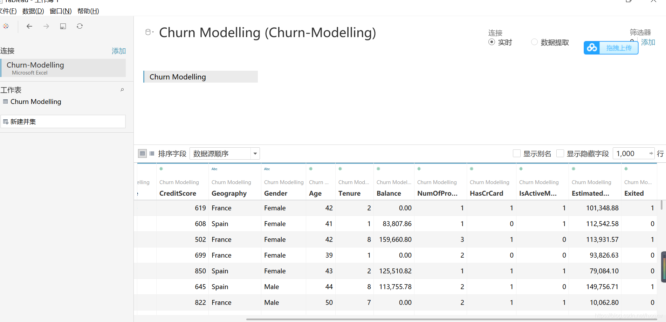666x322 pixels.
Task: Click the Tableau start page logo icon
Action: coord(6,26)
